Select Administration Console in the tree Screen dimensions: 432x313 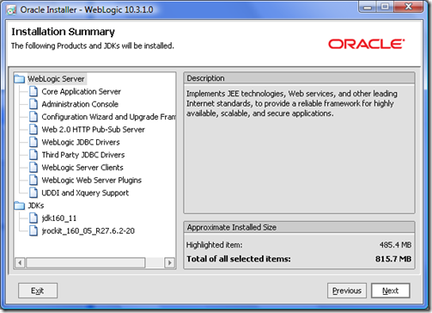[80, 104]
